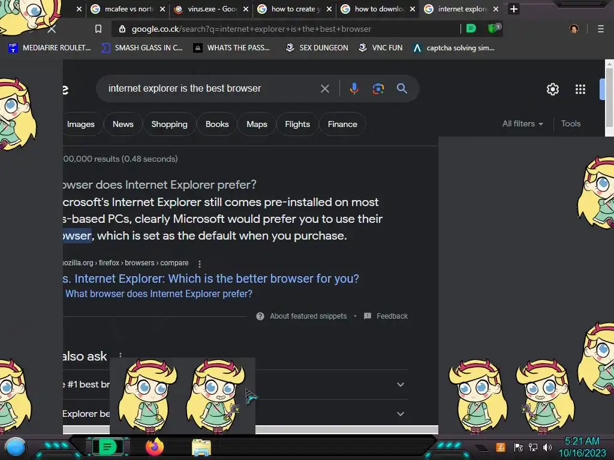Open the snippet result's three-dot options

199,264
